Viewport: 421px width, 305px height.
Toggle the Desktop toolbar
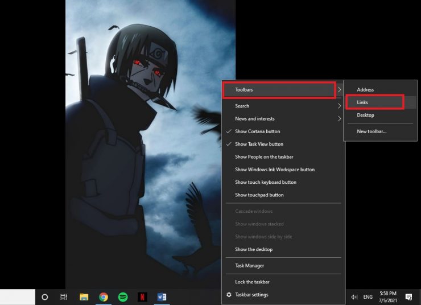[x=380, y=115]
